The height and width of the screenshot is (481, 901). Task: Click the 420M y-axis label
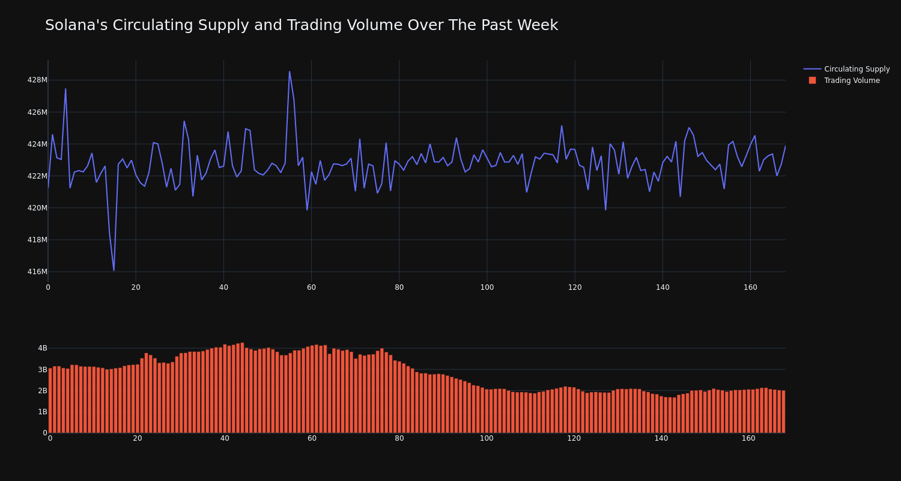click(37, 207)
